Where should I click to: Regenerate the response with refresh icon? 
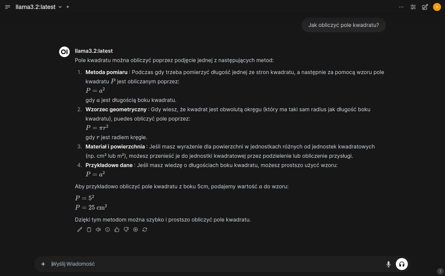[x=145, y=230]
